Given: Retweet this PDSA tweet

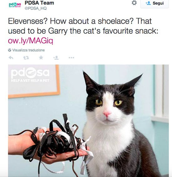Looking at the screenshot, I should click(26, 58).
